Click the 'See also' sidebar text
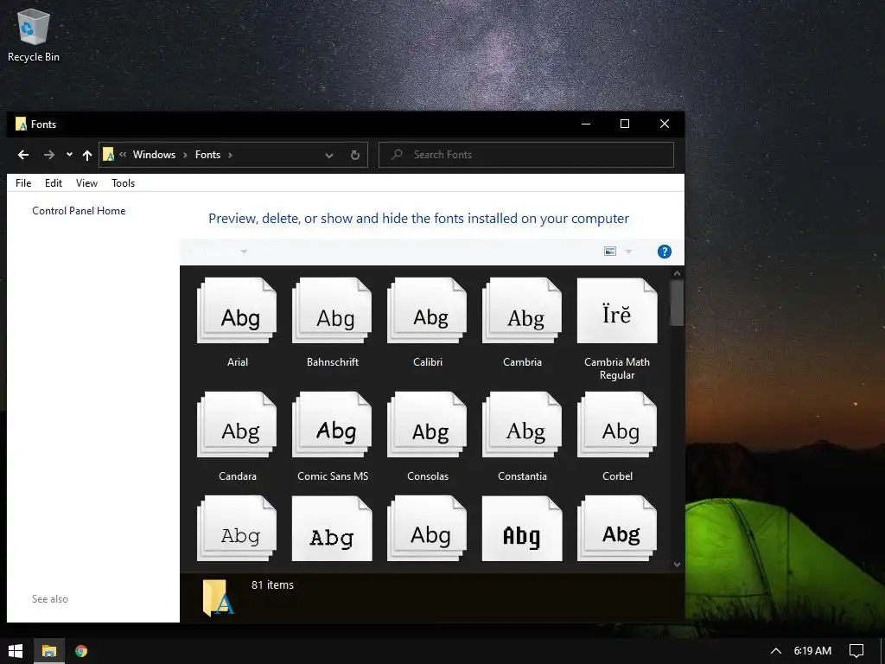The image size is (885, 664). [50, 599]
